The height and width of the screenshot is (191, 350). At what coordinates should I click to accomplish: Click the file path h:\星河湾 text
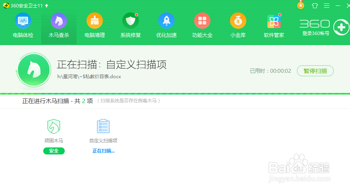tap(89, 77)
